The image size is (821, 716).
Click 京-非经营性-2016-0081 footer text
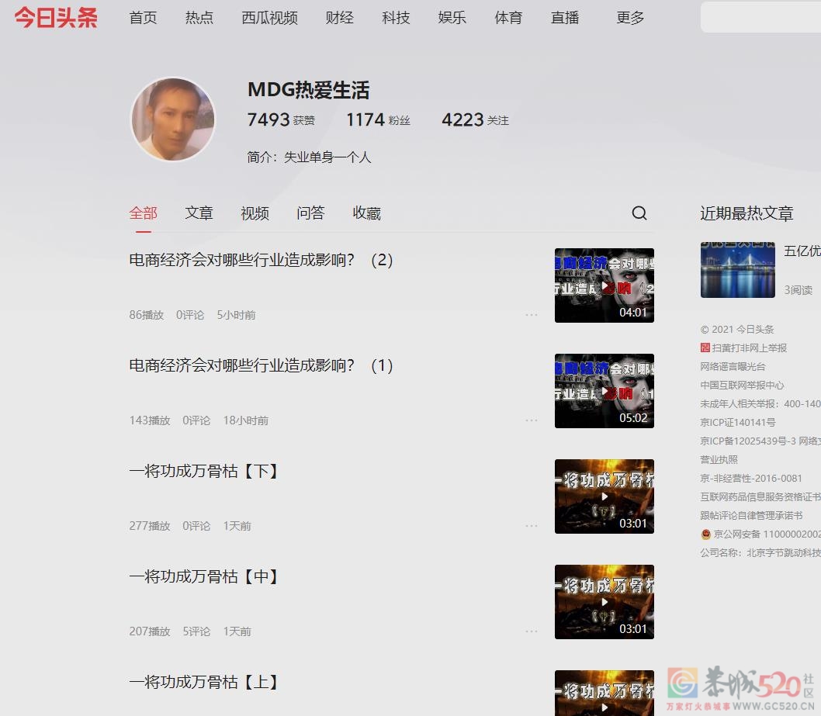pos(751,479)
